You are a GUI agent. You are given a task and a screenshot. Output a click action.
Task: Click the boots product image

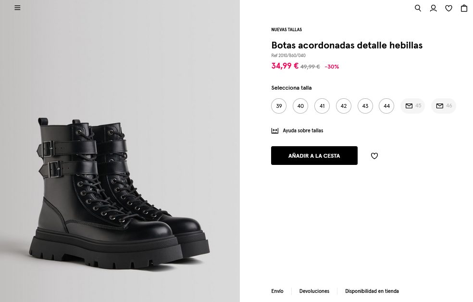click(120, 192)
